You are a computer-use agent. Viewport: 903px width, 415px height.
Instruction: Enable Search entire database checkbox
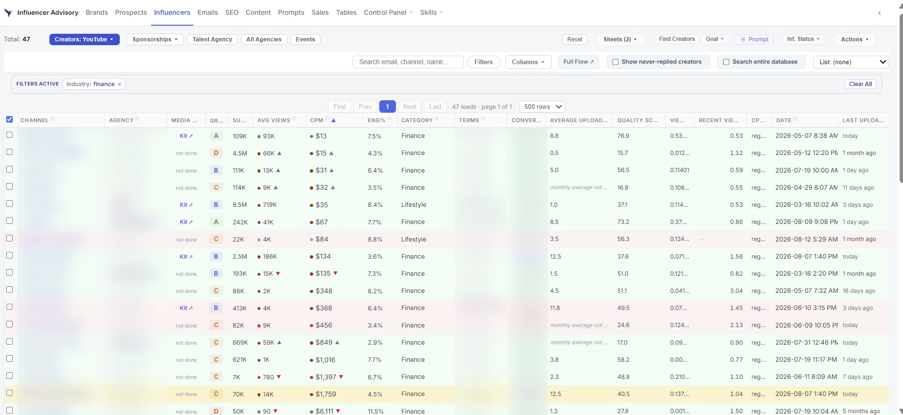pyautogui.click(x=726, y=62)
